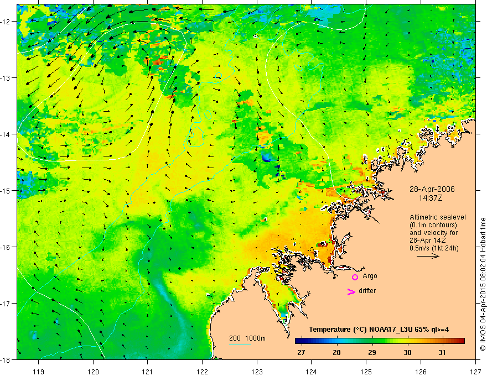
Task: Click the color bar tick label 31
Action: 442,352
